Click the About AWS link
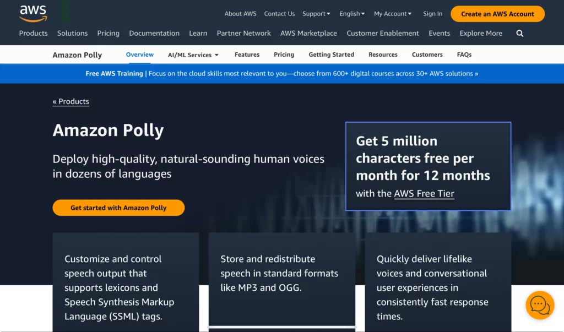This screenshot has width=564, height=332. tap(240, 14)
